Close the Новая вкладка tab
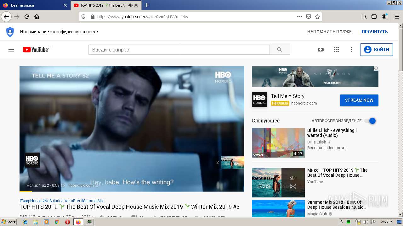 65,5
